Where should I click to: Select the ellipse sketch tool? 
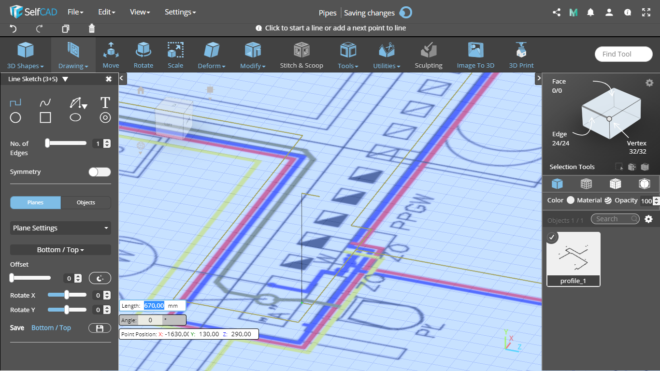coord(75,117)
